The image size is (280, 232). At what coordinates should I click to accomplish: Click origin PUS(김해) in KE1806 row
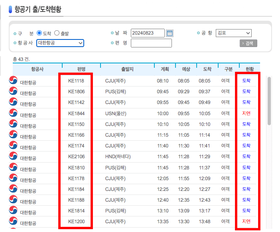pos(116,92)
